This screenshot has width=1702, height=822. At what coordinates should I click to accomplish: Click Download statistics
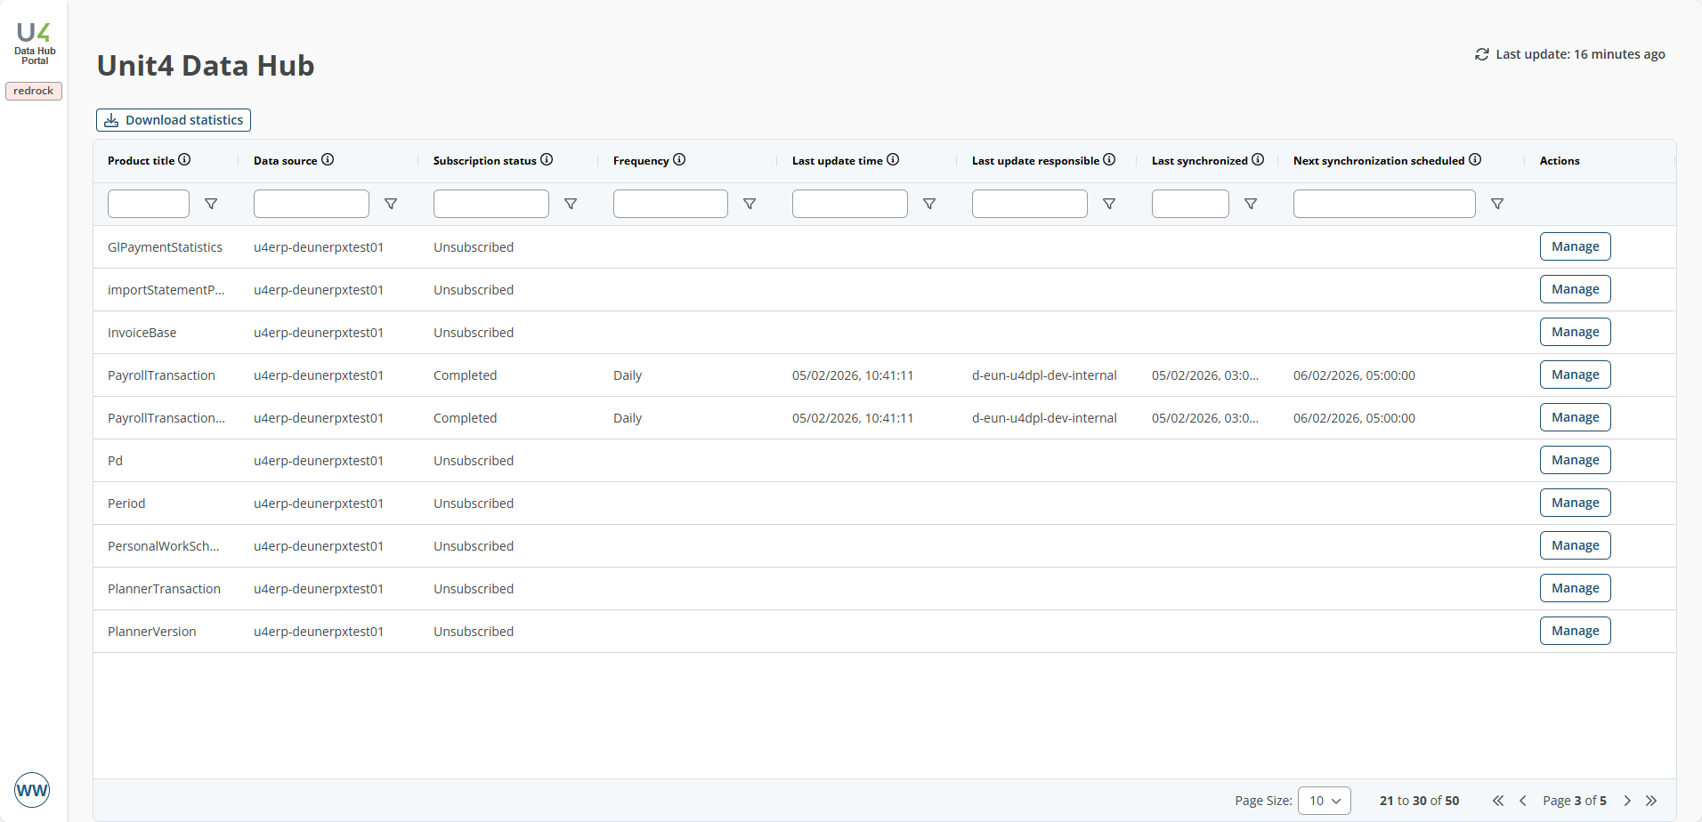pos(173,119)
